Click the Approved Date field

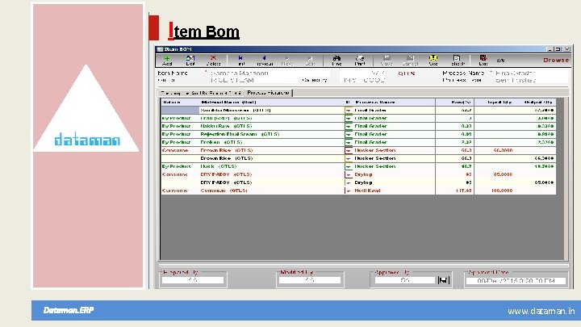tap(516, 281)
